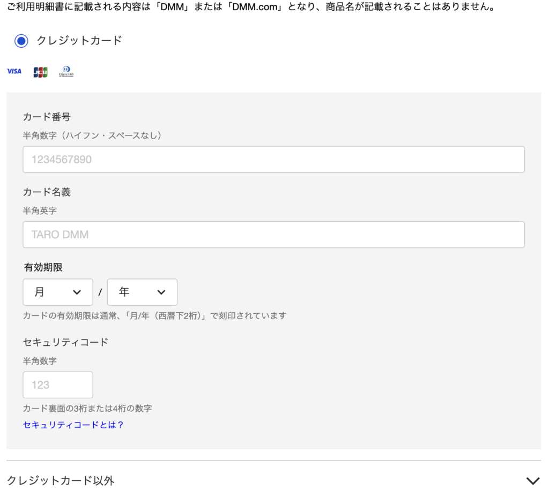
Task: Open the 月 expiration month dropdown
Action: 58,292
